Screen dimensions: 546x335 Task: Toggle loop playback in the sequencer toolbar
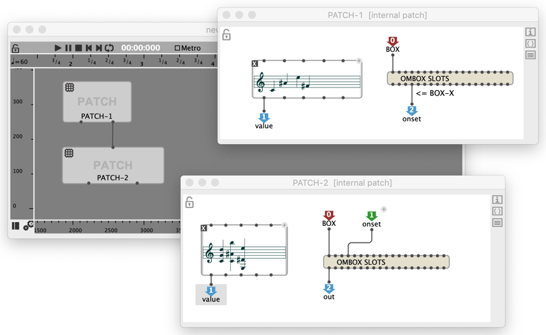coord(109,48)
